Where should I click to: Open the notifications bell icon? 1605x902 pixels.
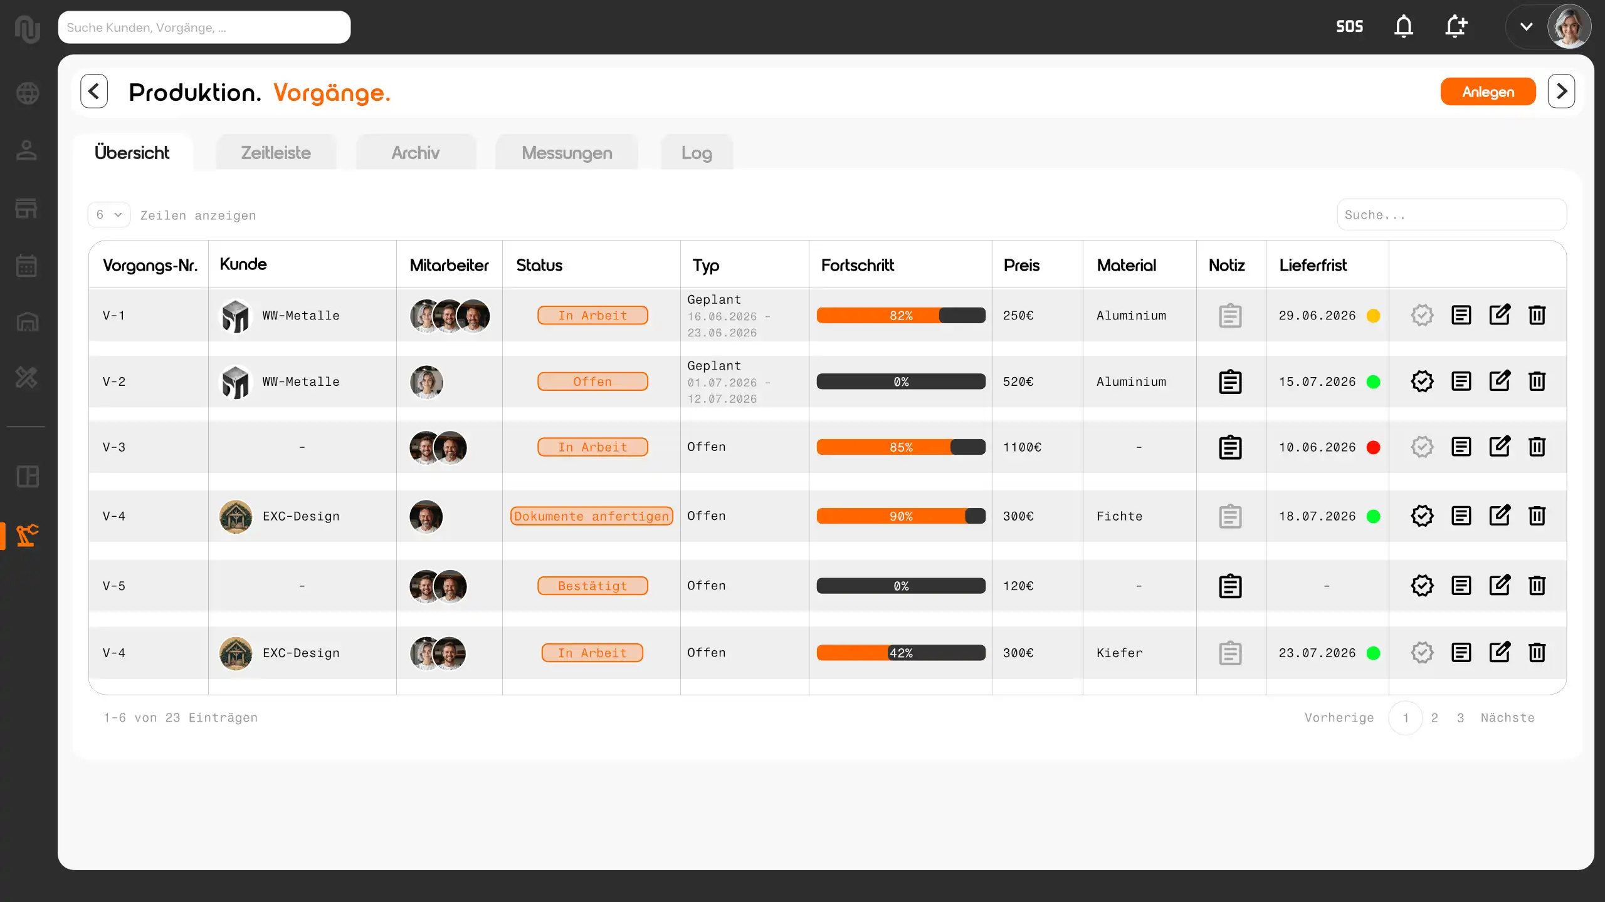pyautogui.click(x=1404, y=26)
